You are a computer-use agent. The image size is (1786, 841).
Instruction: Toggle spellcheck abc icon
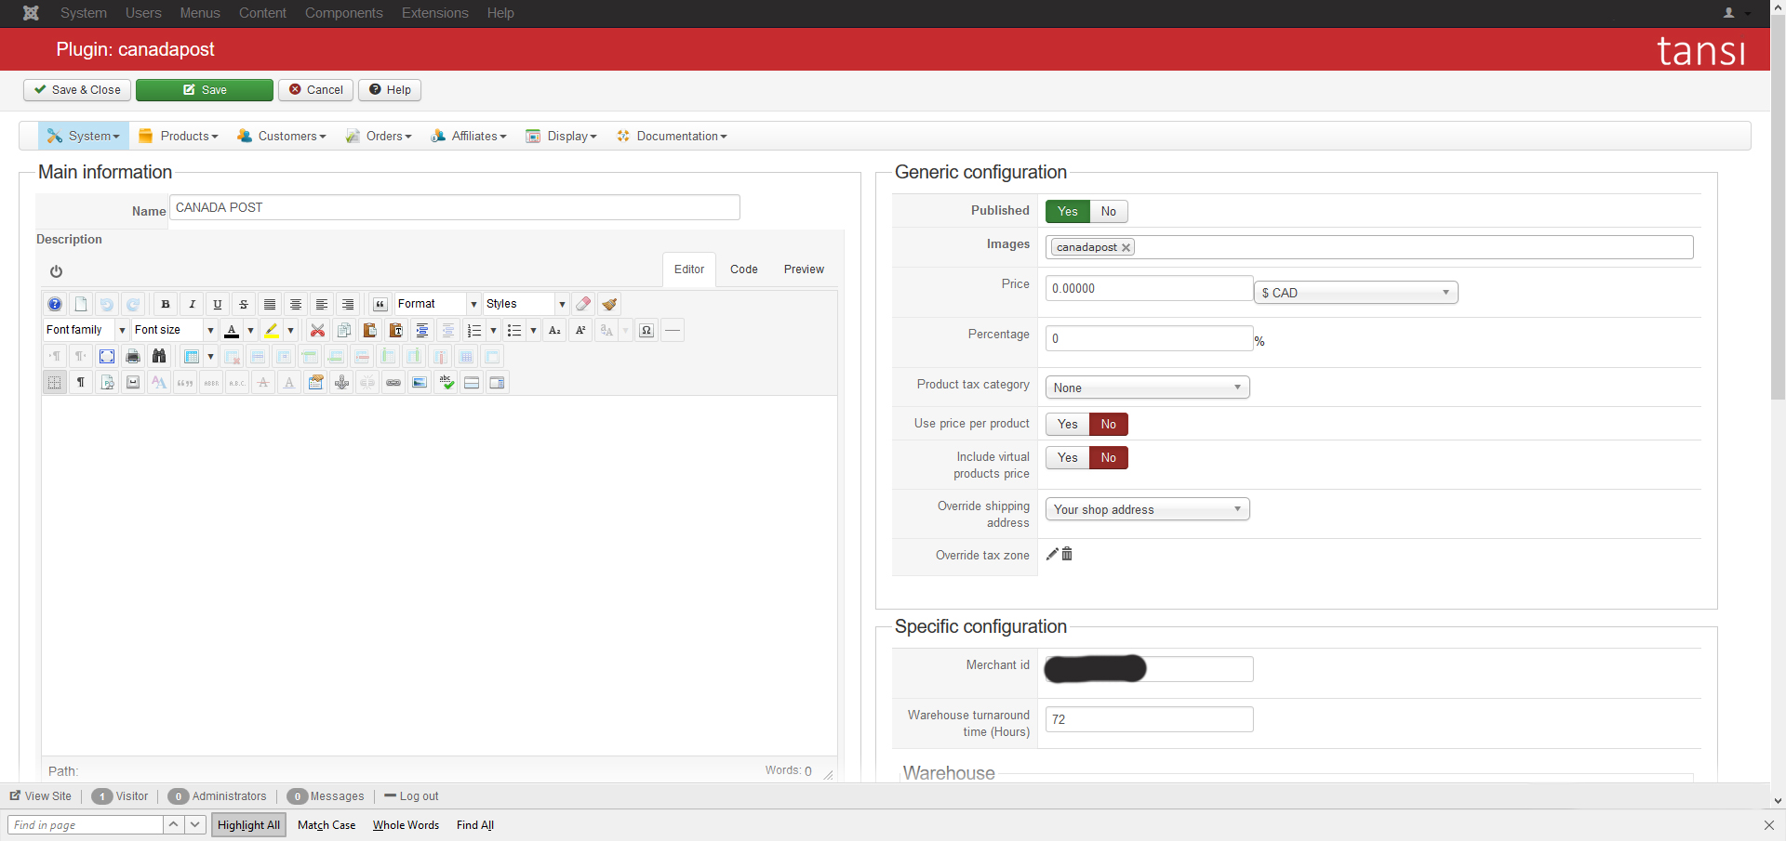[446, 382]
